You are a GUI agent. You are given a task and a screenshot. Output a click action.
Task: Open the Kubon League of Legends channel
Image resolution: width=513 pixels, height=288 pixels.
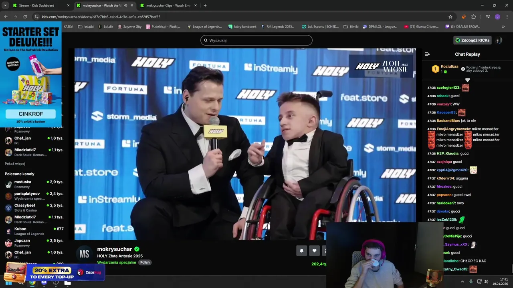point(34,231)
